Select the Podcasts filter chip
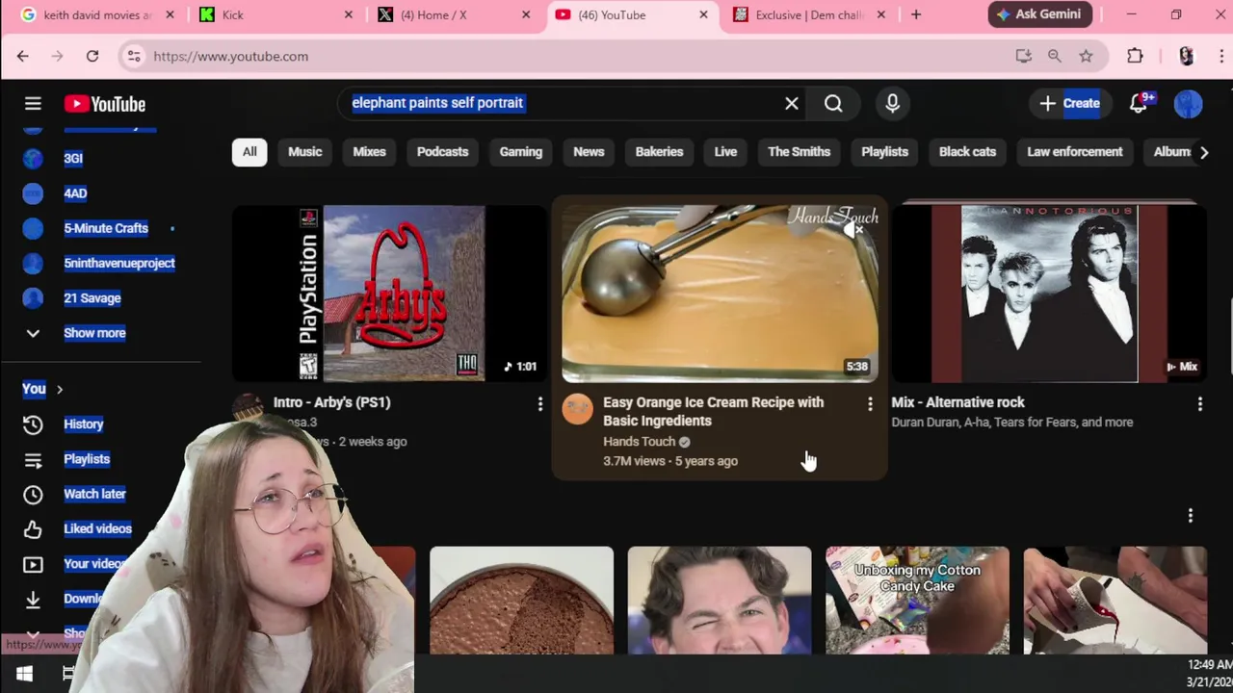Screen dimensions: 1233x693 (x=442, y=151)
